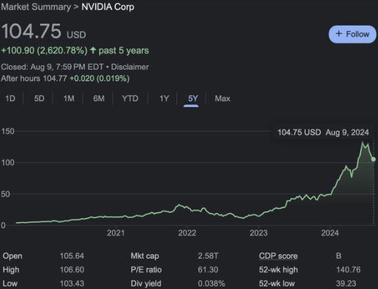The height and width of the screenshot is (289, 378).
Task: Click the chart endpoint dot marker
Action: coord(373,159)
